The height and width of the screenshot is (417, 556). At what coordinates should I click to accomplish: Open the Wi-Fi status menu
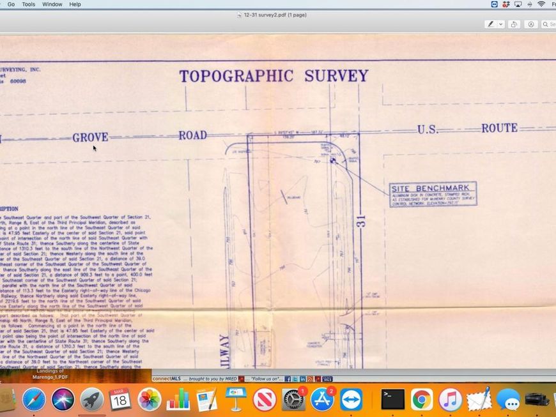[541, 4]
